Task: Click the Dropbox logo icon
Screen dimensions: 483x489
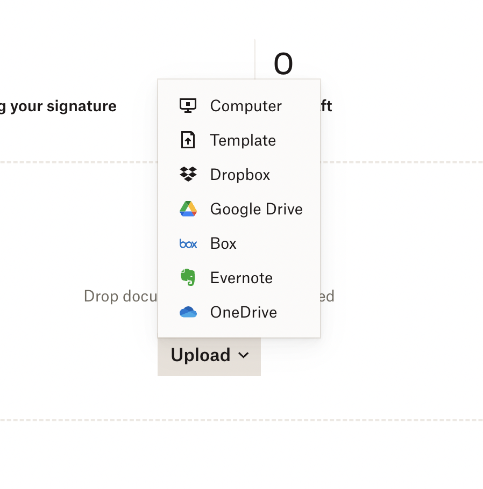Action: (x=188, y=175)
